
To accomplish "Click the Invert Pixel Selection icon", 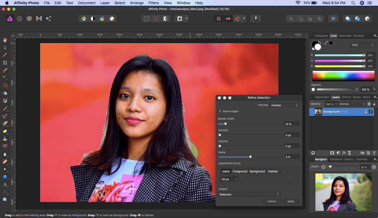I will pos(165,19).
